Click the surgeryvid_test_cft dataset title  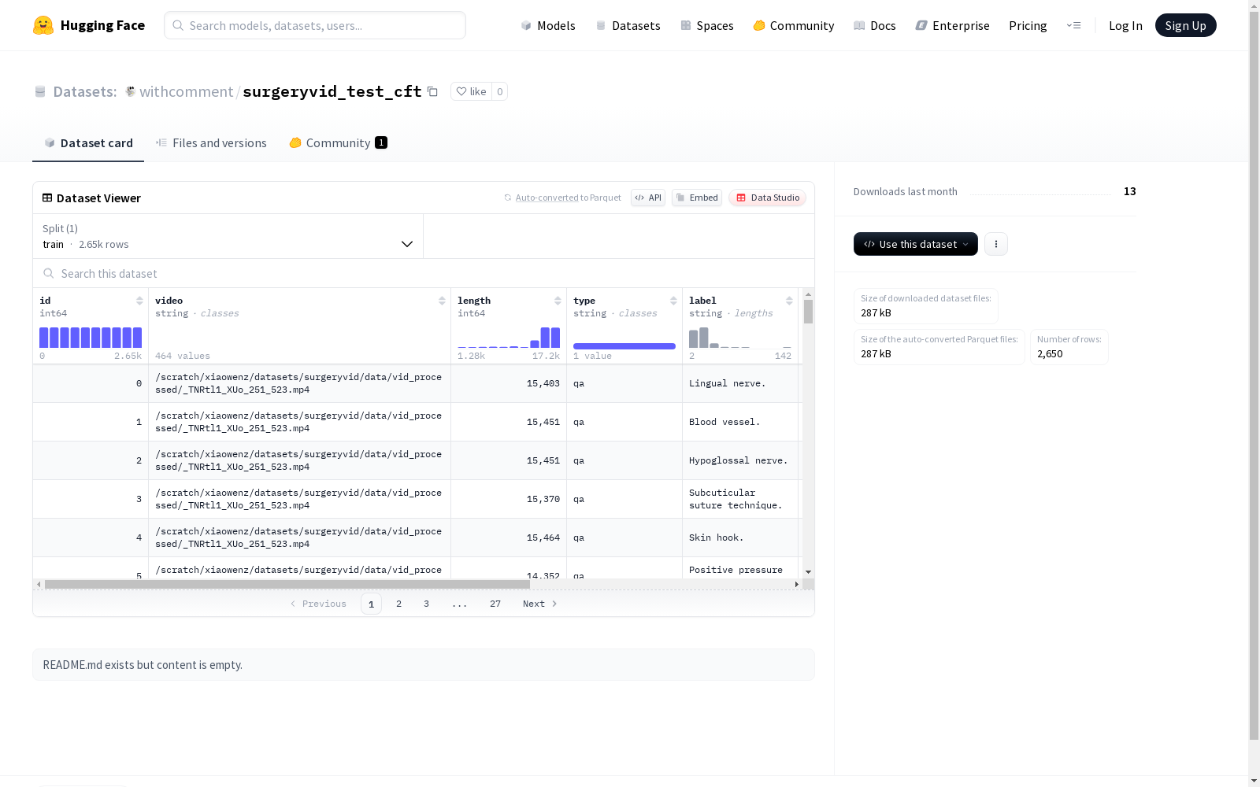point(332,91)
